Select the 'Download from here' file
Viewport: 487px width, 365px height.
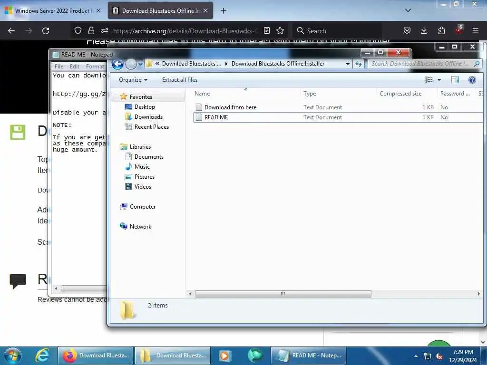click(230, 107)
